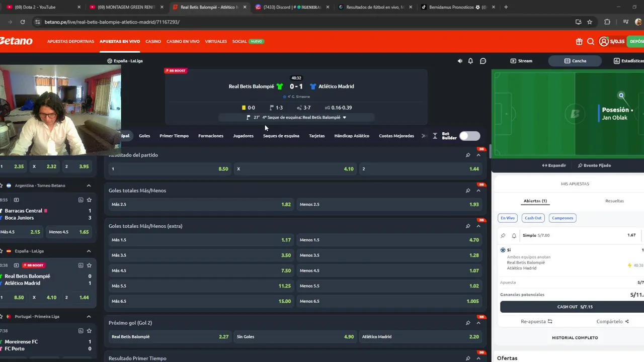Favorite the Barracas Central match star
This screenshot has height=362, width=644.
coord(89,200)
